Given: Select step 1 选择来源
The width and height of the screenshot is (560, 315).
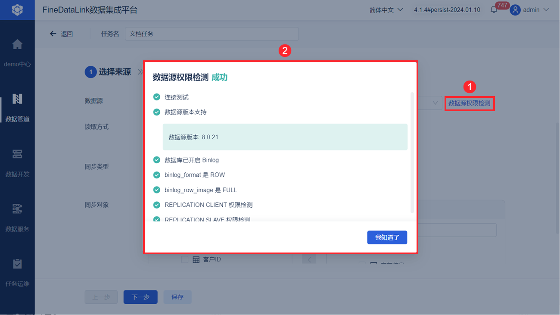Looking at the screenshot, I should (108, 72).
